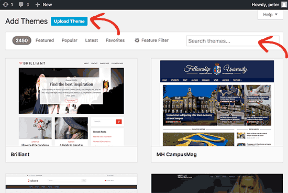Image resolution: width=288 pixels, height=193 pixels.
Task: Click the plus New content icon
Action: tap(38, 5)
